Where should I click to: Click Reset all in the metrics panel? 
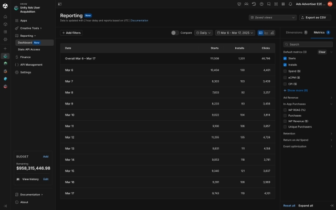pyautogui.click(x=289, y=206)
